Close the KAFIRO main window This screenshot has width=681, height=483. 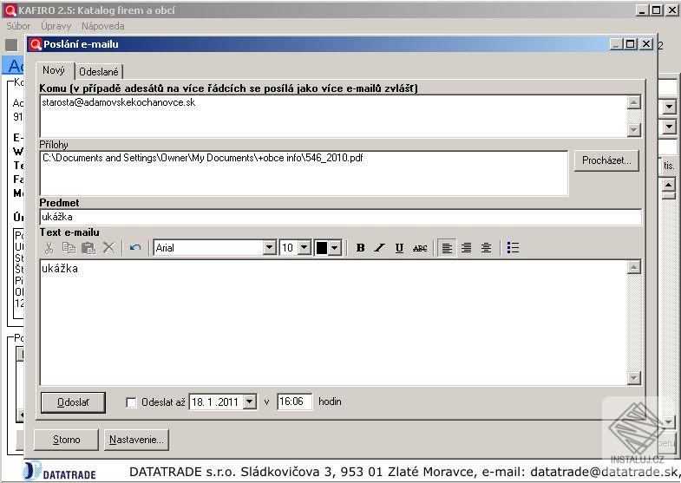click(x=671, y=10)
